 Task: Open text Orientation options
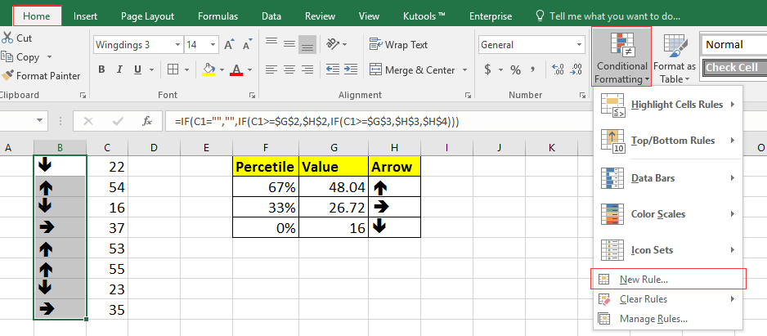[337, 44]
